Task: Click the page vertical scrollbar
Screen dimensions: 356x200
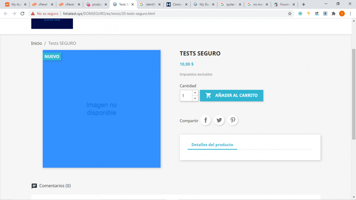Action: (x=354, y=94)
